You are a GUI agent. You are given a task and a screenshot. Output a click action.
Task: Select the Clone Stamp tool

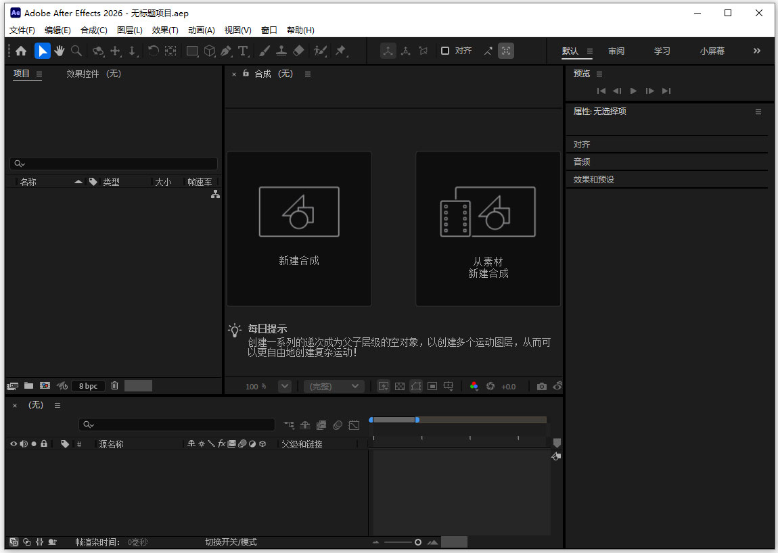pos(283,51)
